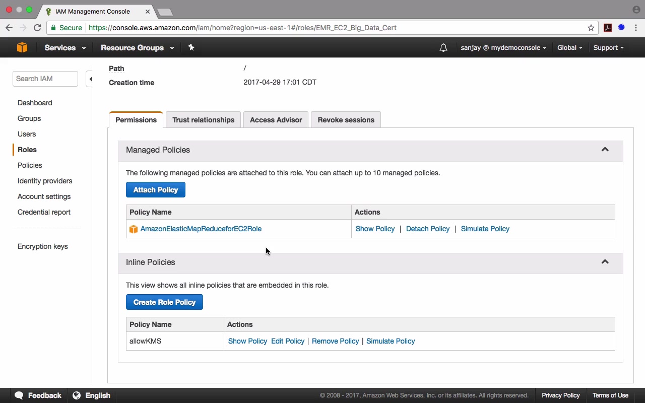
Task: Click the secure padlock icon in address bar
Action: (52, 28)
